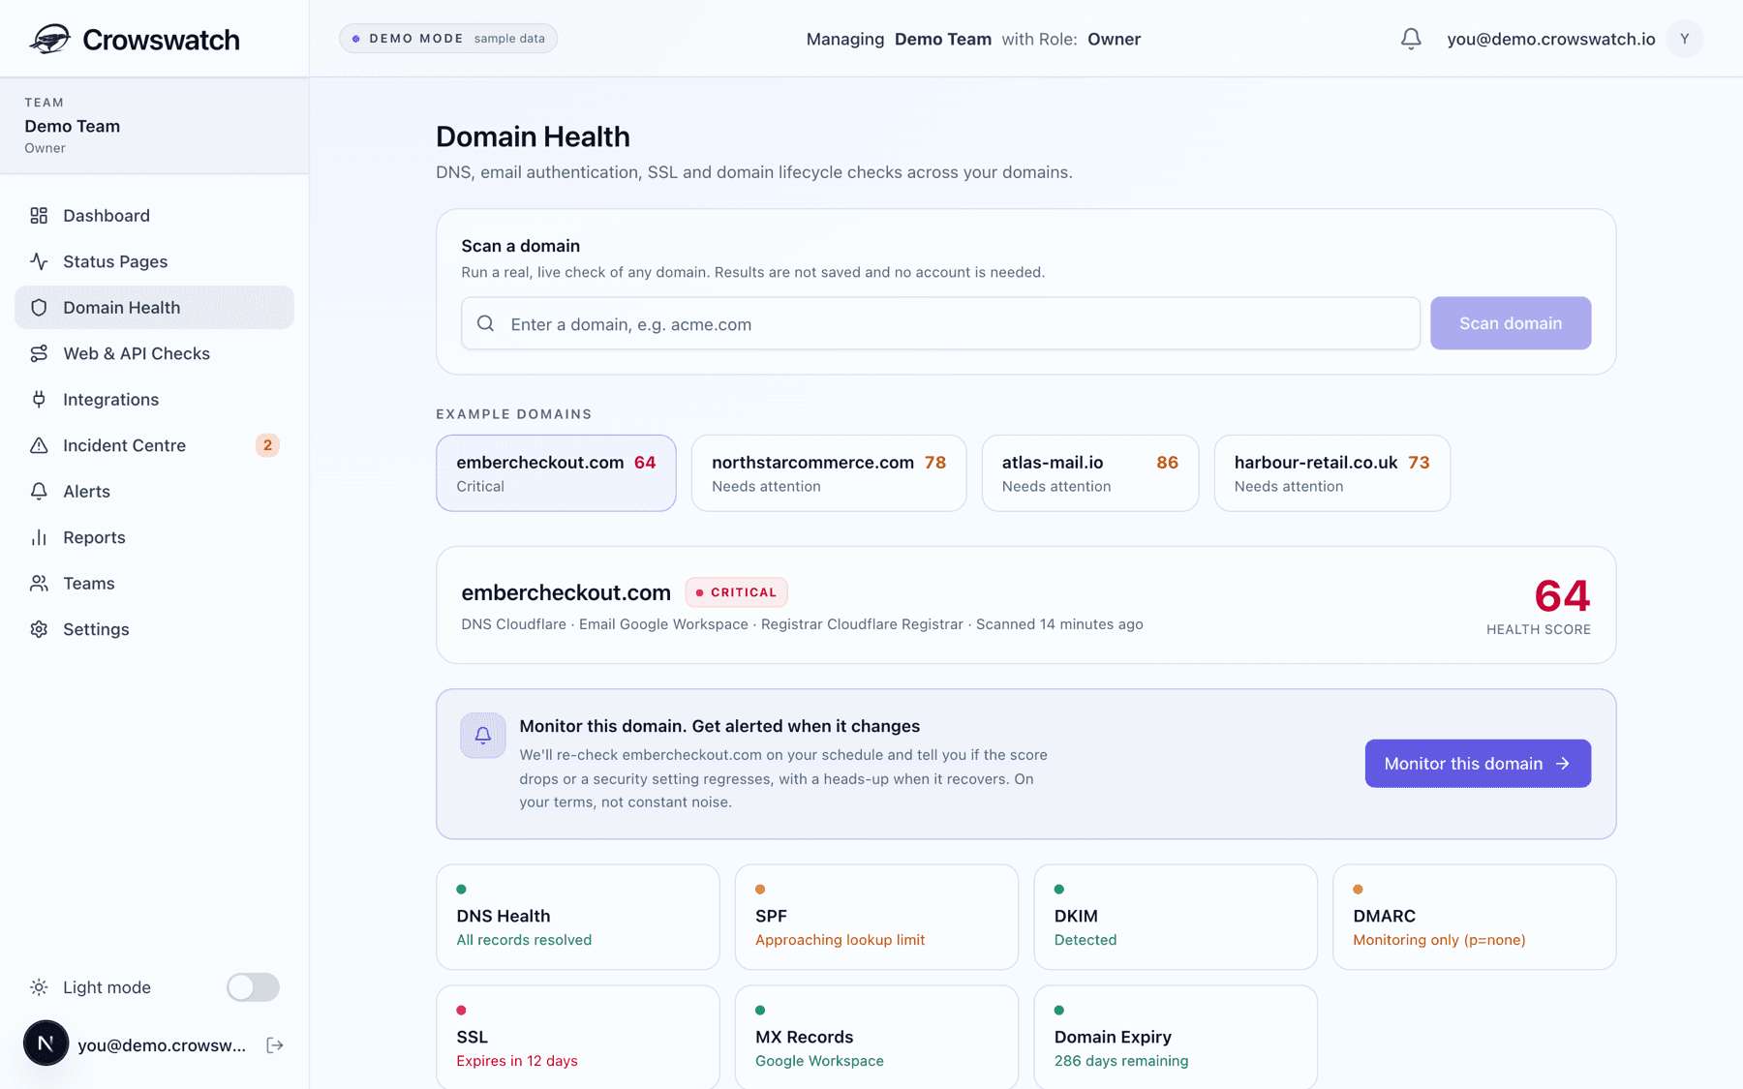Click the Reports bar chart icon
Screen dimensions: 1743x1089
(39, 537)
